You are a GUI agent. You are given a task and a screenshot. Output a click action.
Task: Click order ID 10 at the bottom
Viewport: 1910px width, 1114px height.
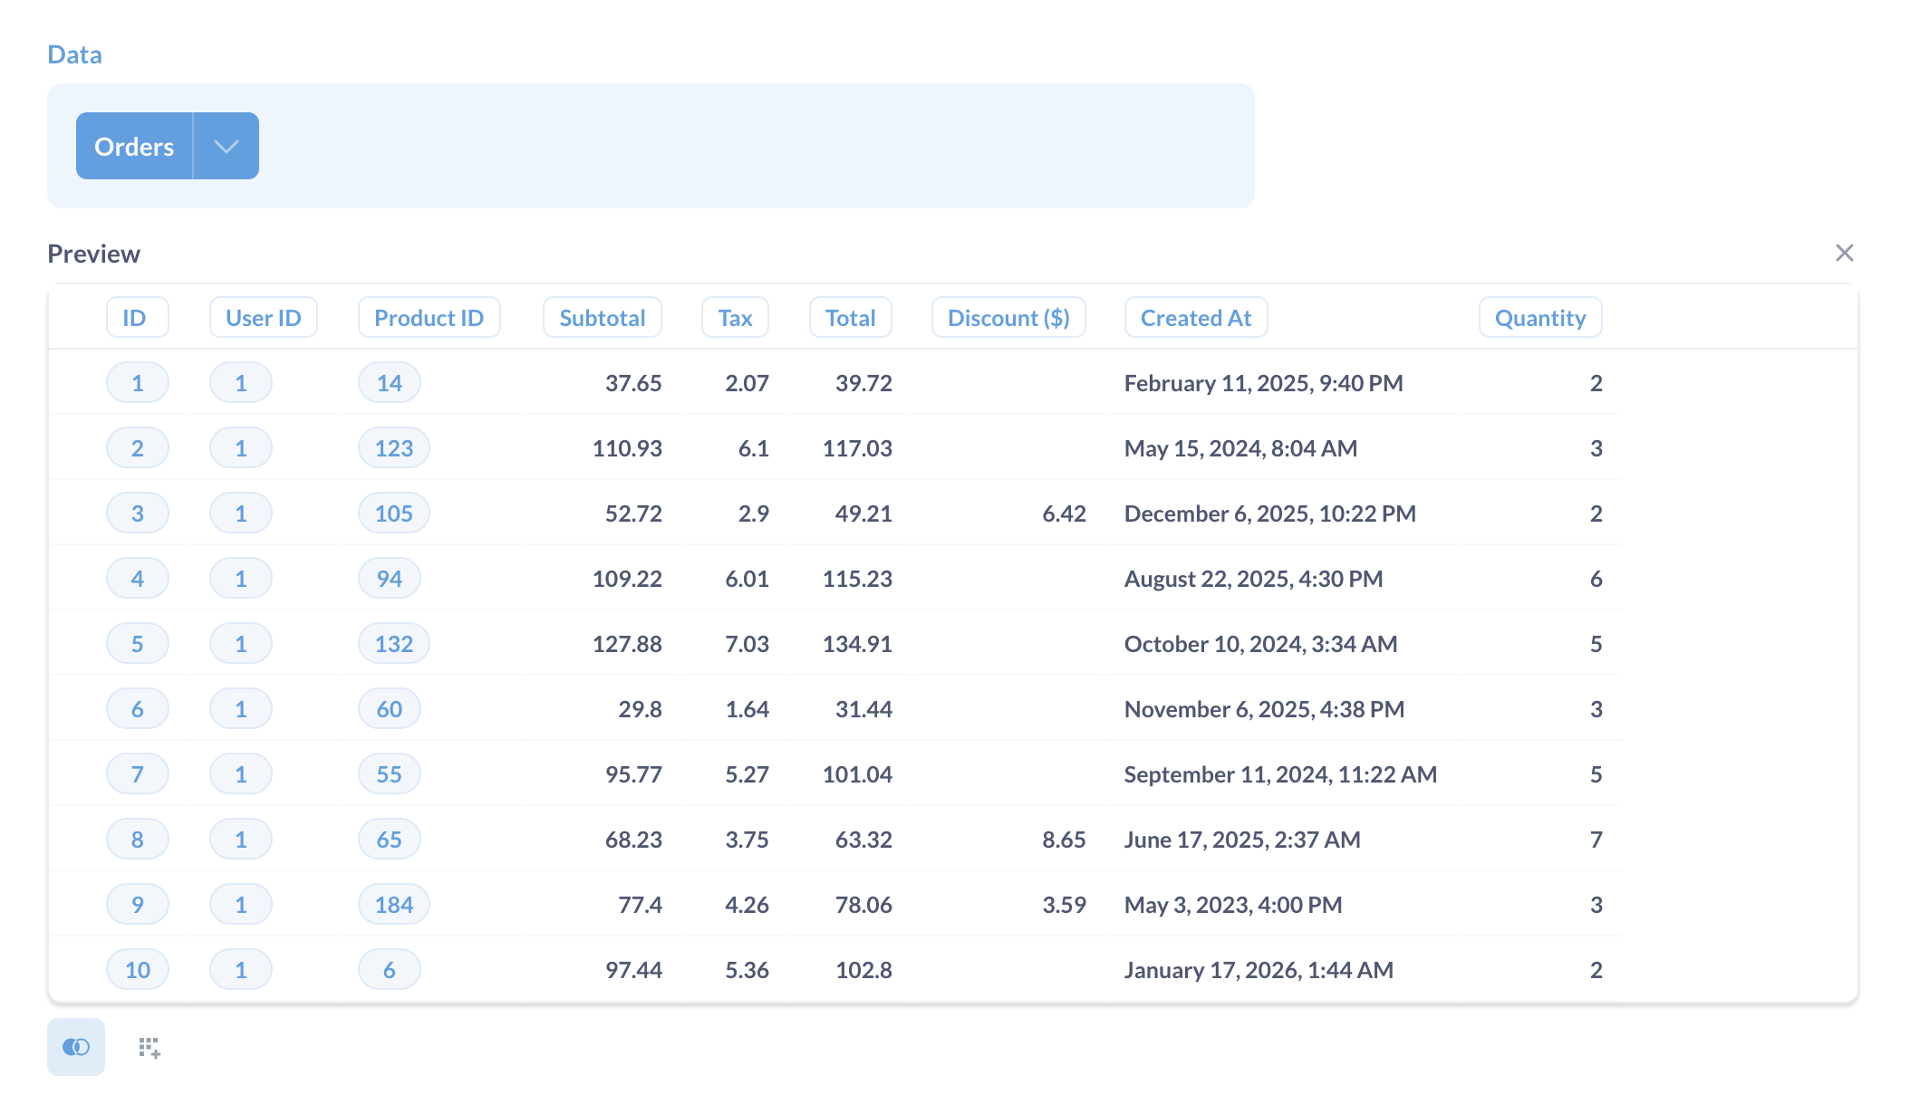[137, 969]
